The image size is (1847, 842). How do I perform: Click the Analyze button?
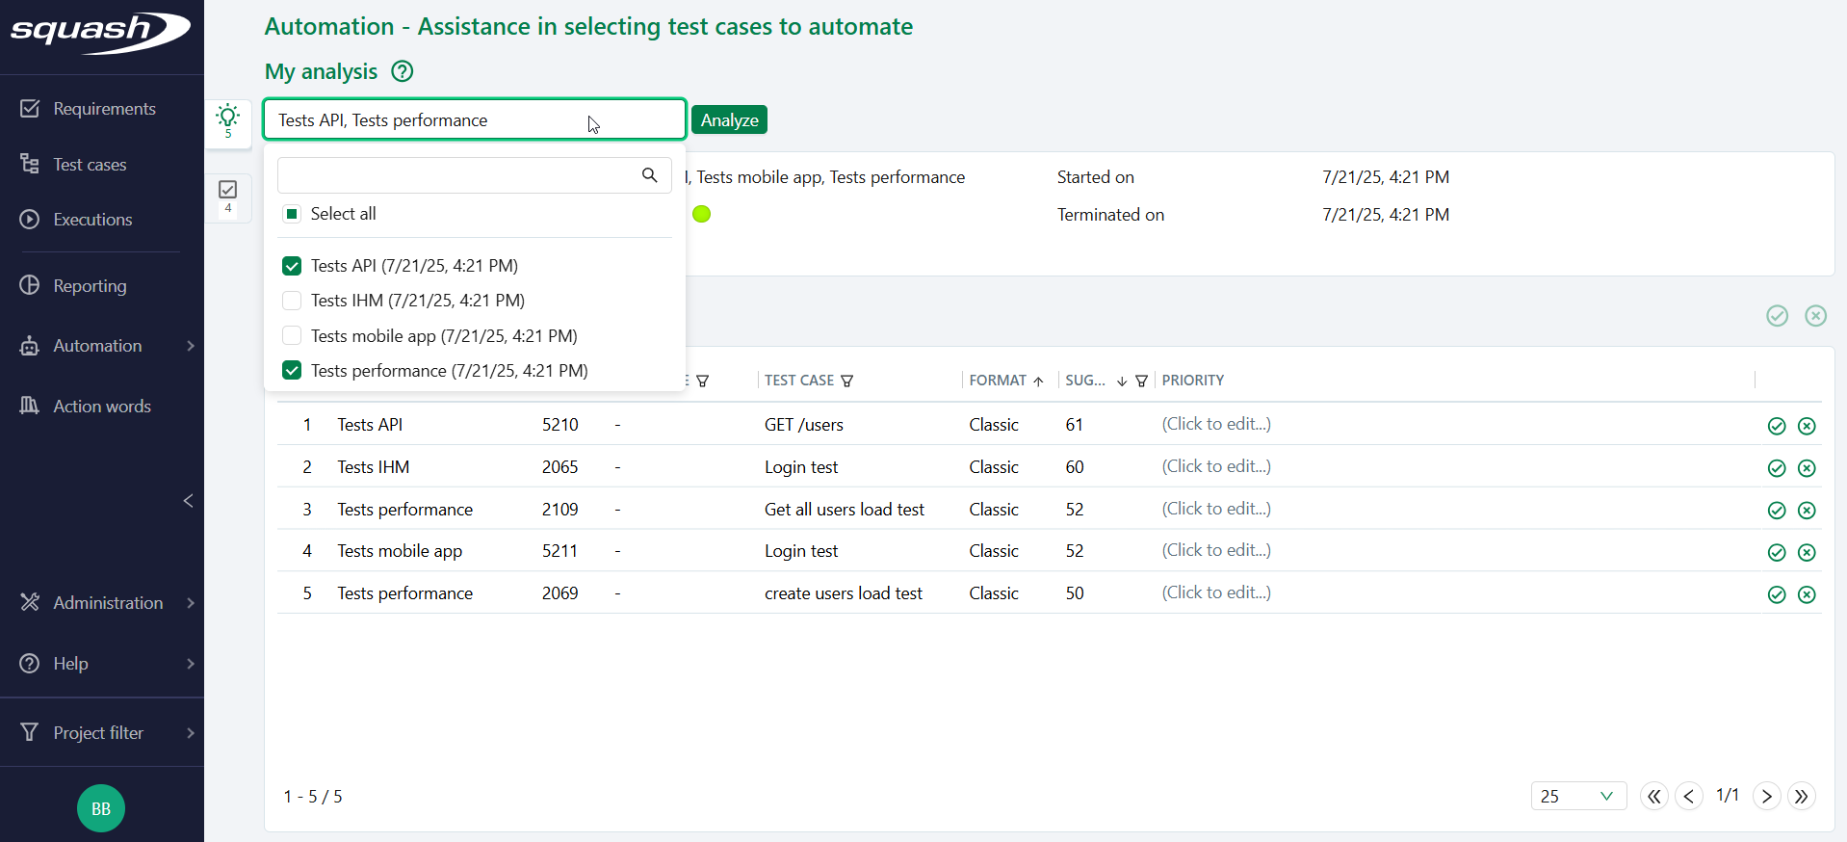729,120
